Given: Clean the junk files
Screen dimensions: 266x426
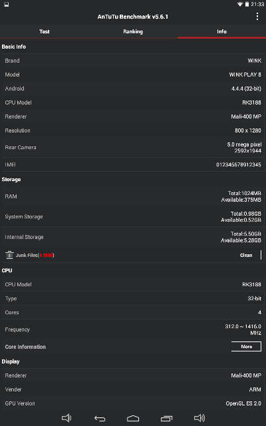Looking at the screenshot, I should click(x=247, y=255).
